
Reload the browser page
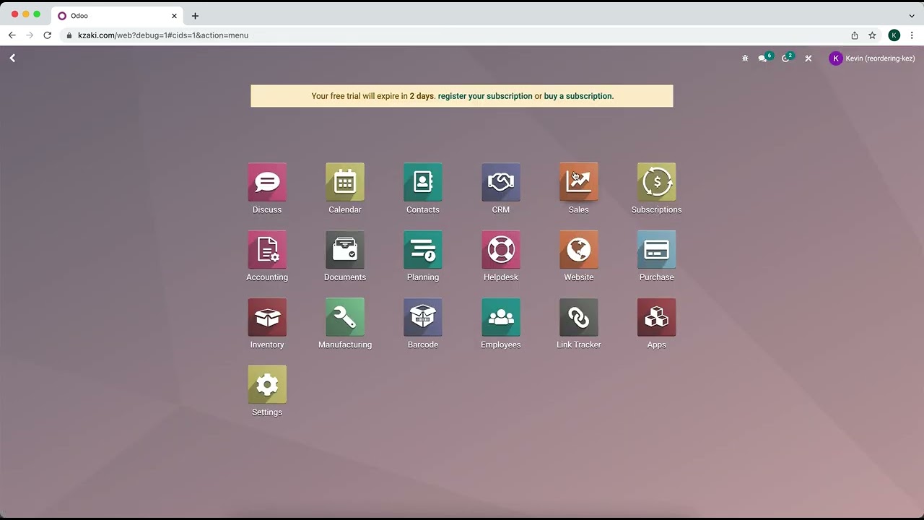click(48, 35)
